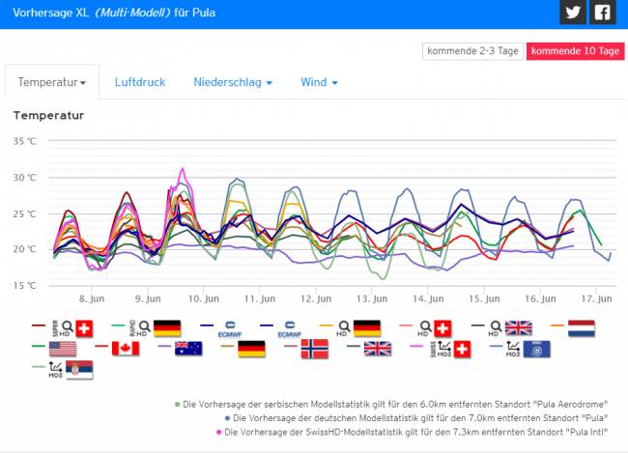The height and width of the screenshot is (453, 628).
Task: Open the Niederschlag tab label
Action: (227, 82)
